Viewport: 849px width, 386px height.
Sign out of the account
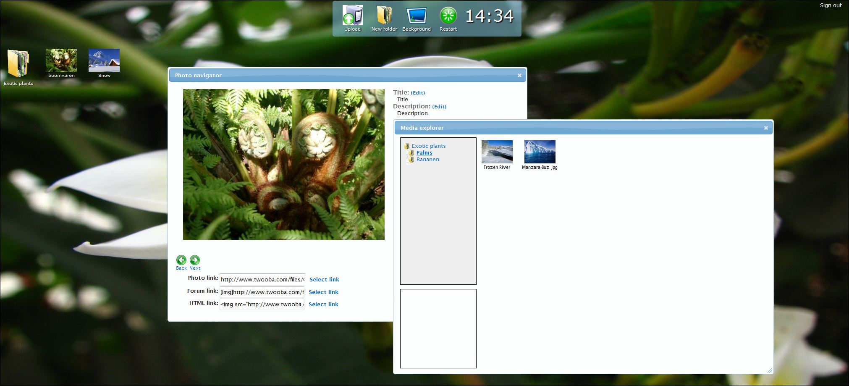pyautogui.click(x=831, y=5)
